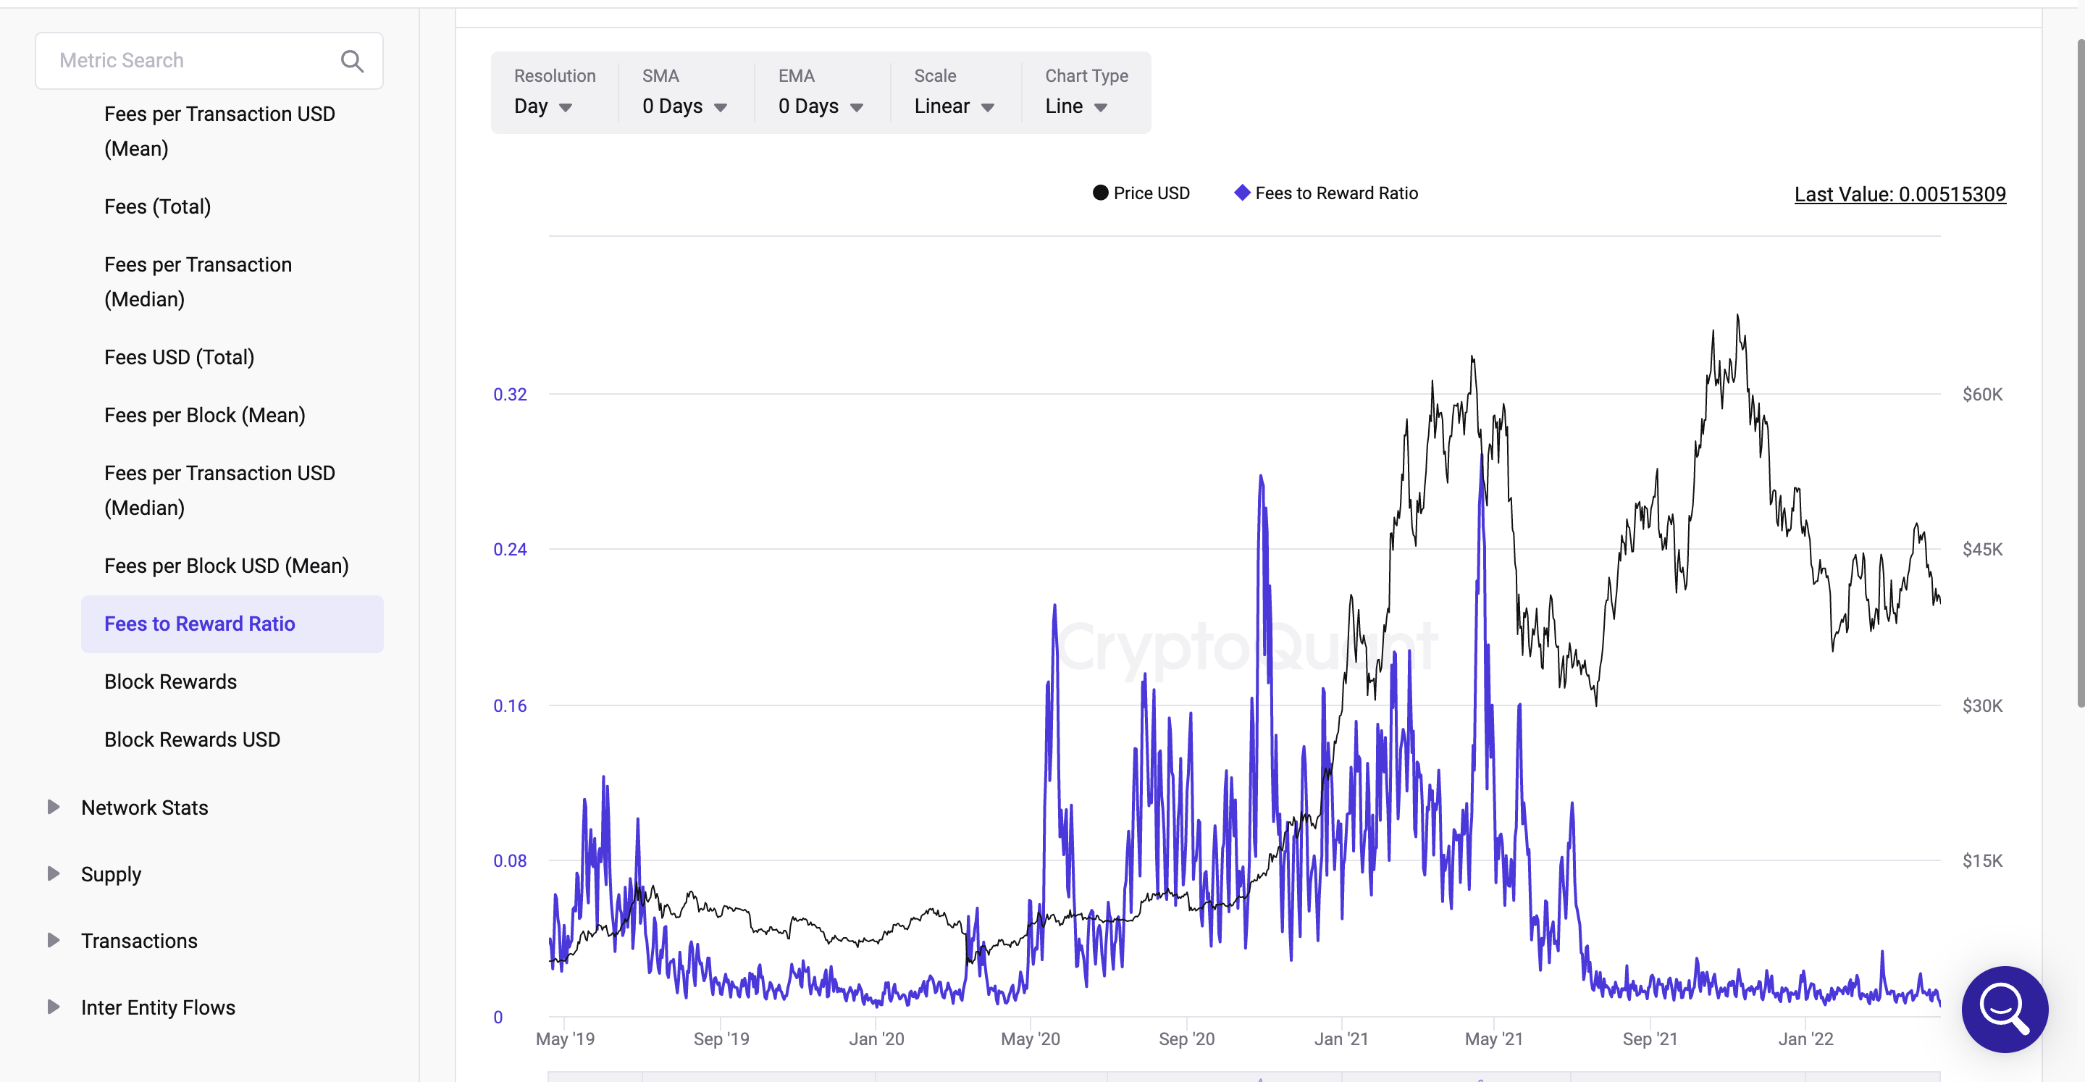Select Fees per Block (Mean) metric
This screenshot has height=1082, width=2085.
click(x=205, y=415)
